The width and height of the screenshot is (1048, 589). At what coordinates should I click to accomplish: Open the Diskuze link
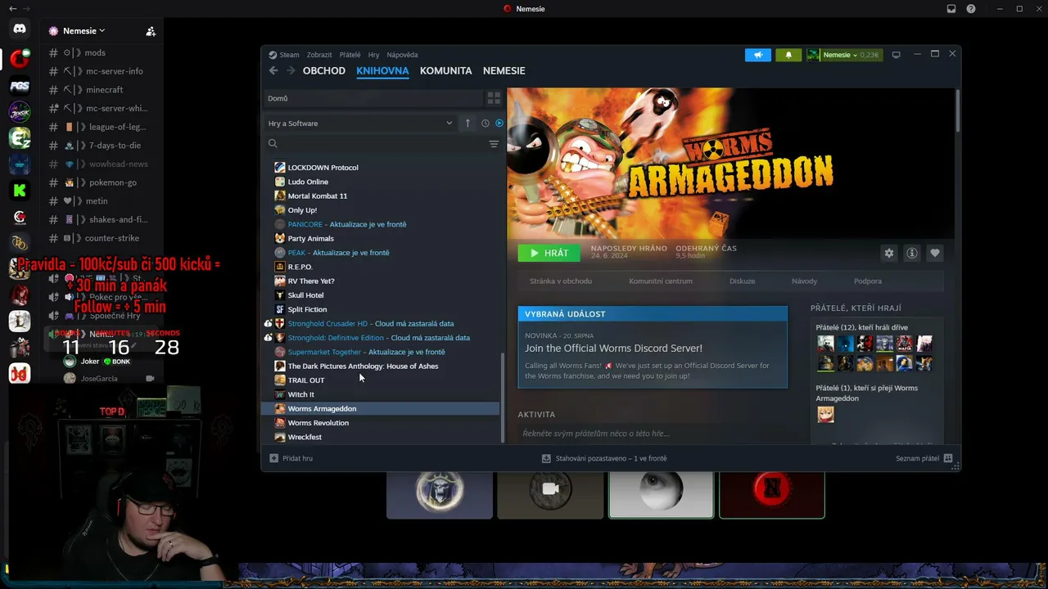click(x=743, y=281)
